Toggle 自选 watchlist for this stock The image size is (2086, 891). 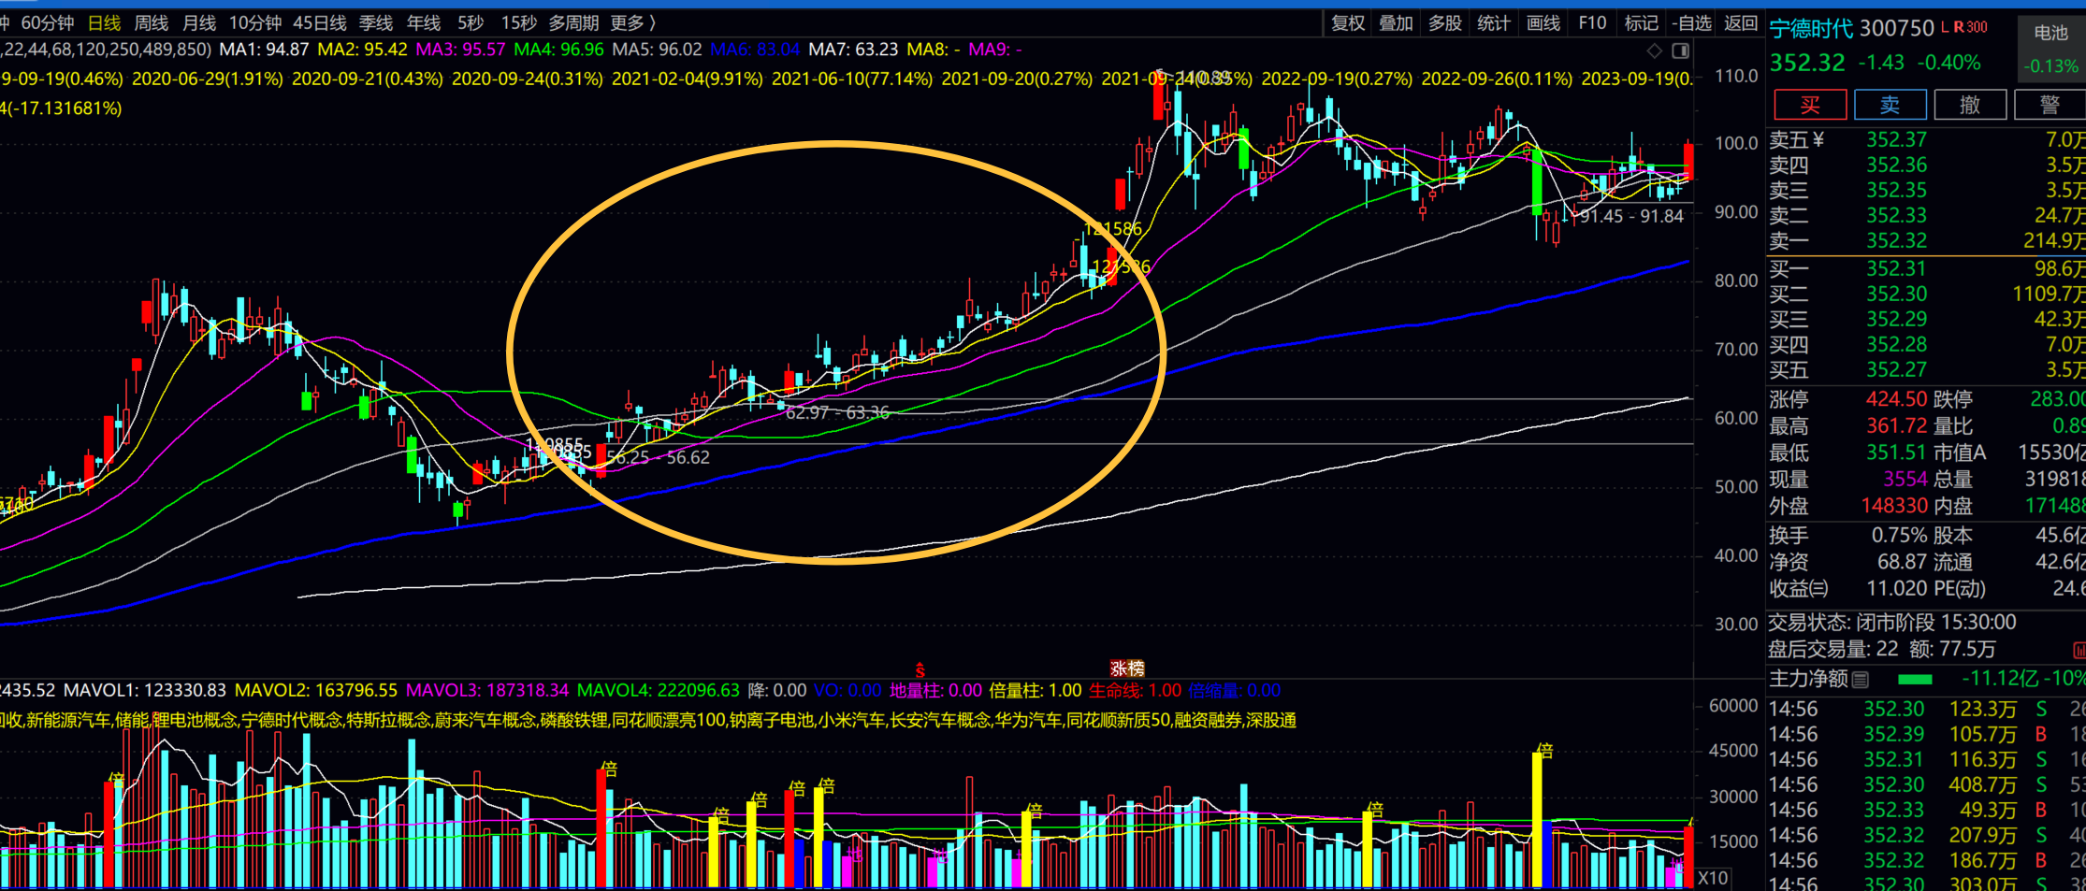coord(1692,22)
